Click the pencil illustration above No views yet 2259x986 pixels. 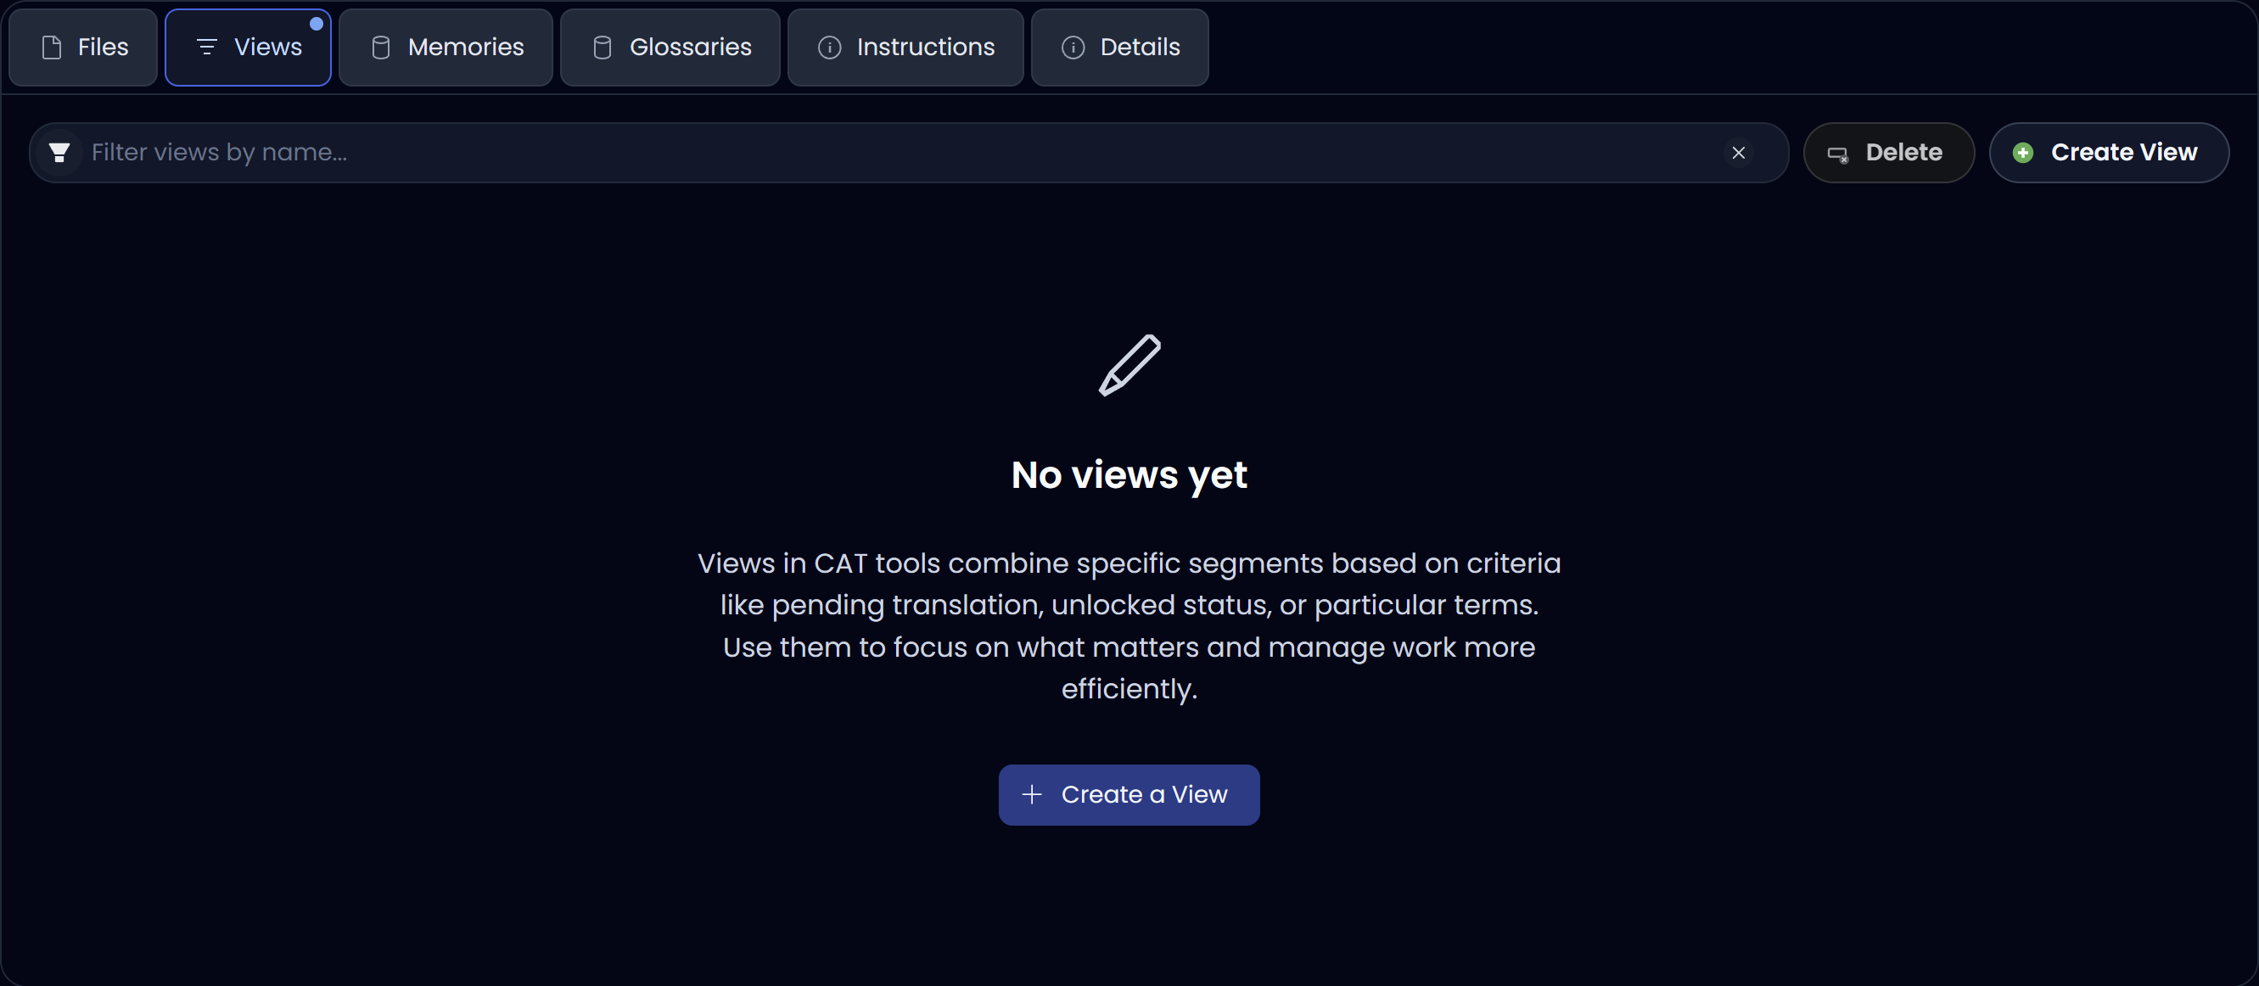(x=1129, y=366)
